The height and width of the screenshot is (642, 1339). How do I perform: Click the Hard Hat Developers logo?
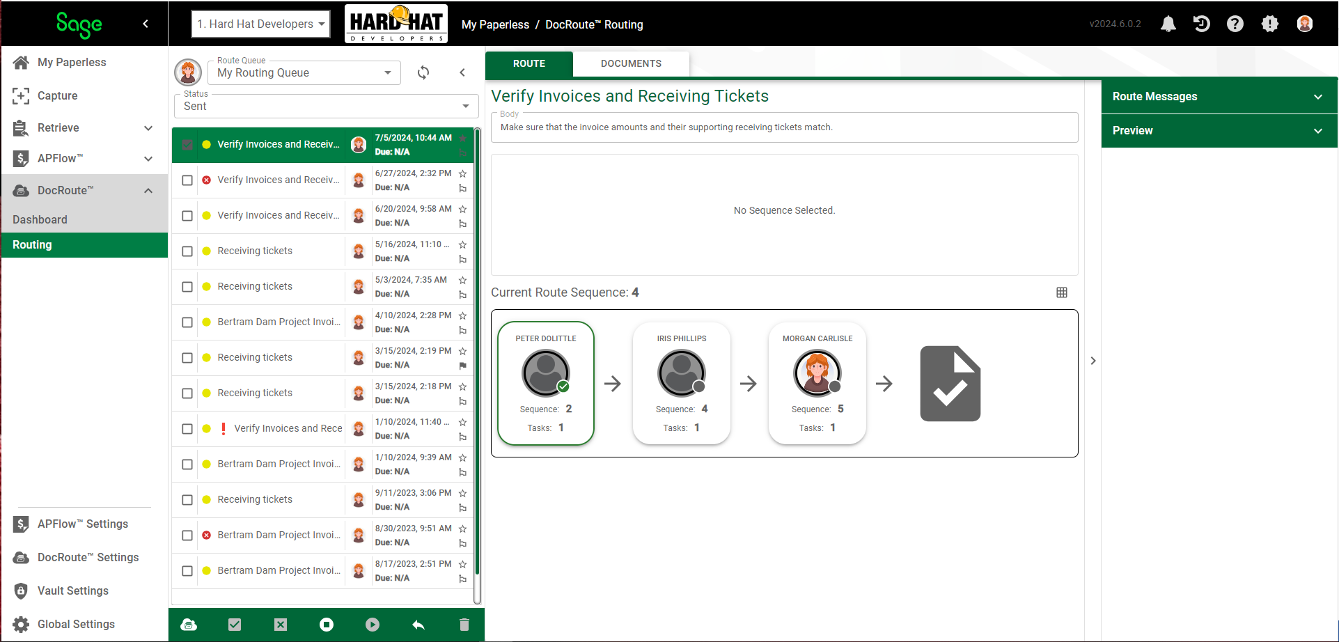(396, 24)
